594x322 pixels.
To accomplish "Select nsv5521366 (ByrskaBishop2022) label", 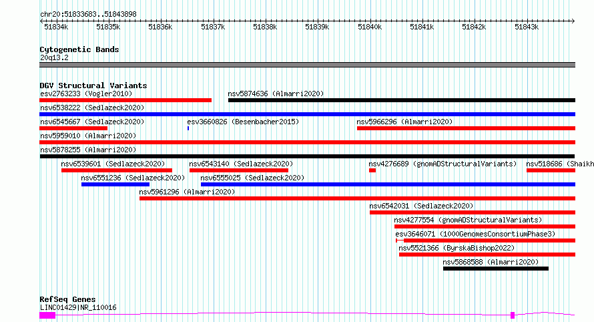I will point(457,248).
